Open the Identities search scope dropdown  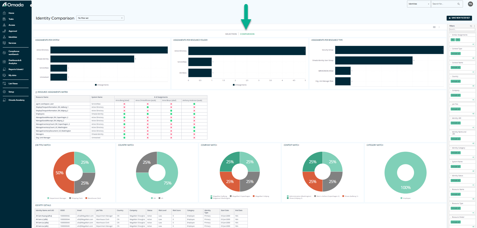(x=419, y=4)
